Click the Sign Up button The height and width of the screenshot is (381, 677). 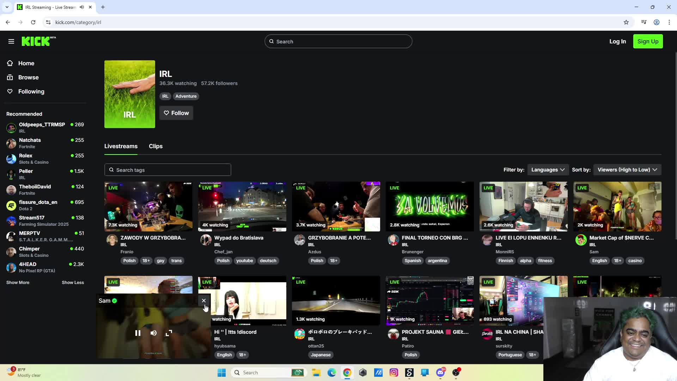click(x=648, y=41)
